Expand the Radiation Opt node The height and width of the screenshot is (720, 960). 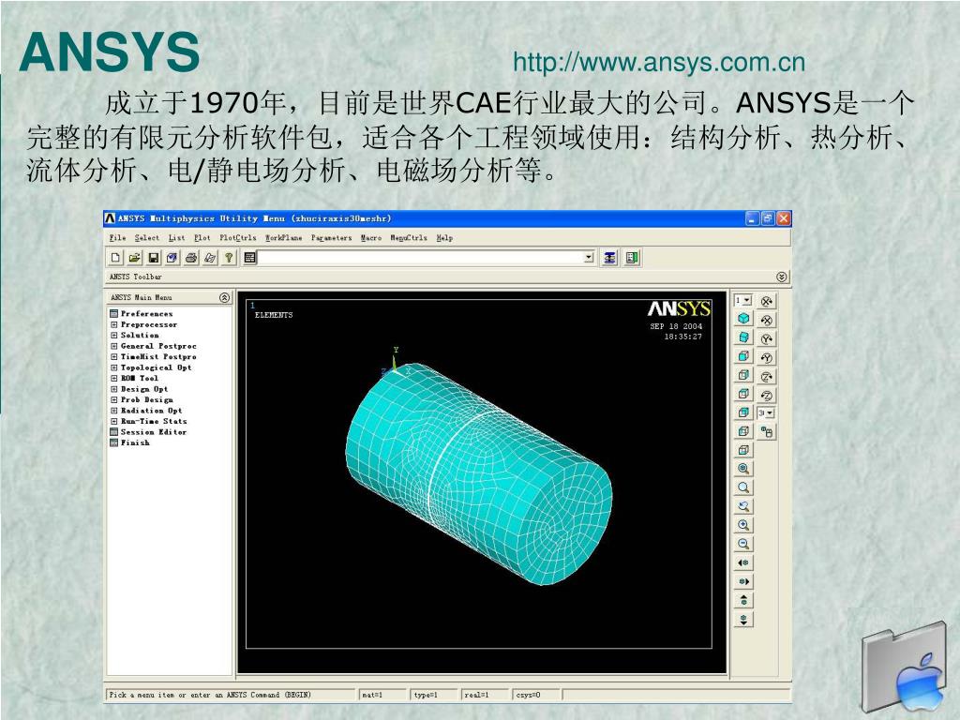coord(113,411)
